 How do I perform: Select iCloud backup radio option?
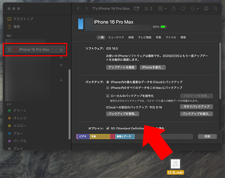pos(108,82)
